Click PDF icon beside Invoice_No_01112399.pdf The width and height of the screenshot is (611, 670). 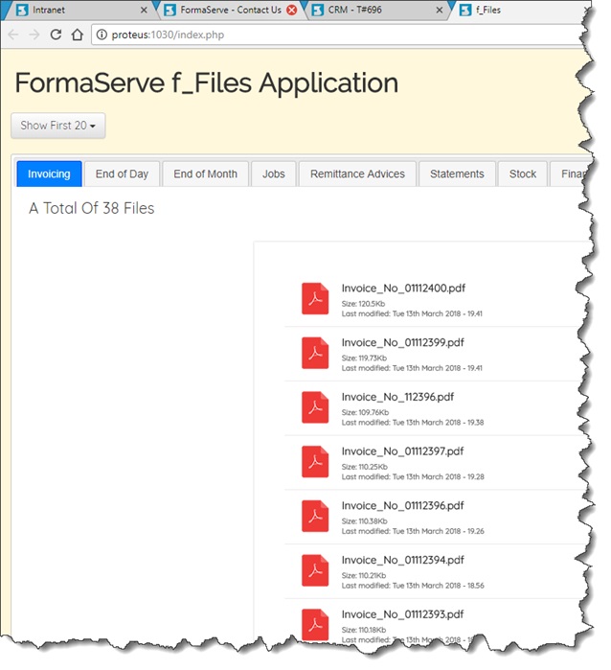point(315,353)
